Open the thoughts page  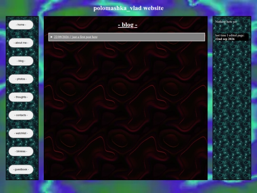tap(21, 97)
